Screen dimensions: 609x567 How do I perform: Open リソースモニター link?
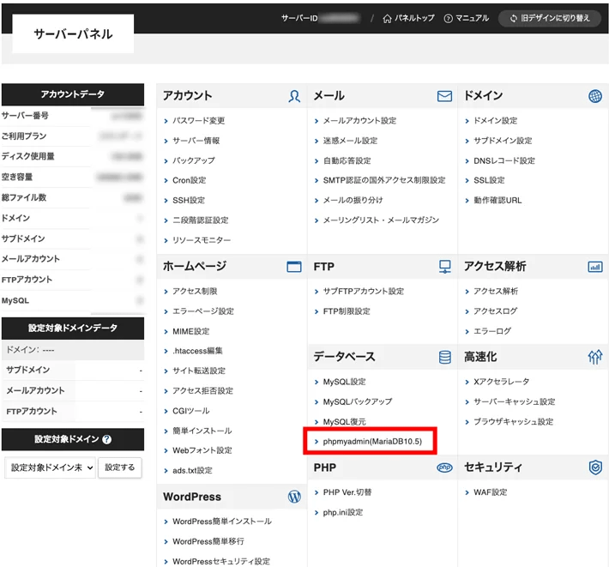pyautogui.click(x=202, y=240)
